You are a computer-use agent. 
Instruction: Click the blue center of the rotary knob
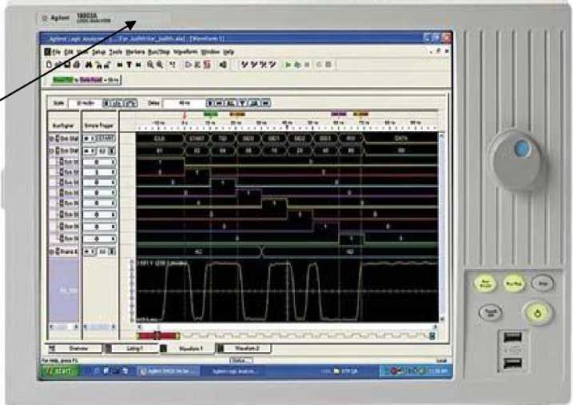coord(520,149)
